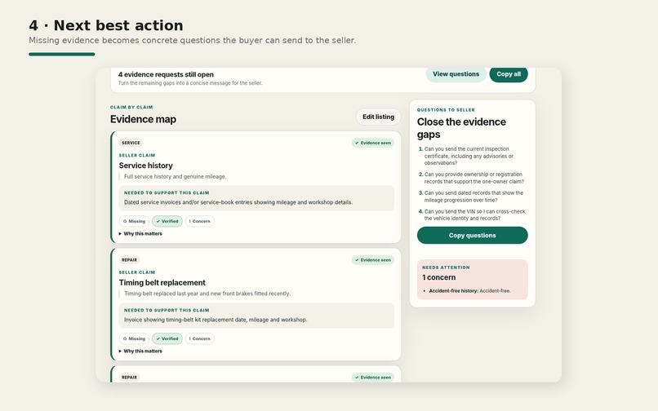
Task: Select the Timing belt replacement title
Action: point(162,283)
